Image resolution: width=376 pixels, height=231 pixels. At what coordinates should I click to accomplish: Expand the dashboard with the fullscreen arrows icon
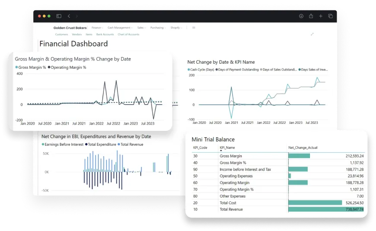click(x=312, y=34)
